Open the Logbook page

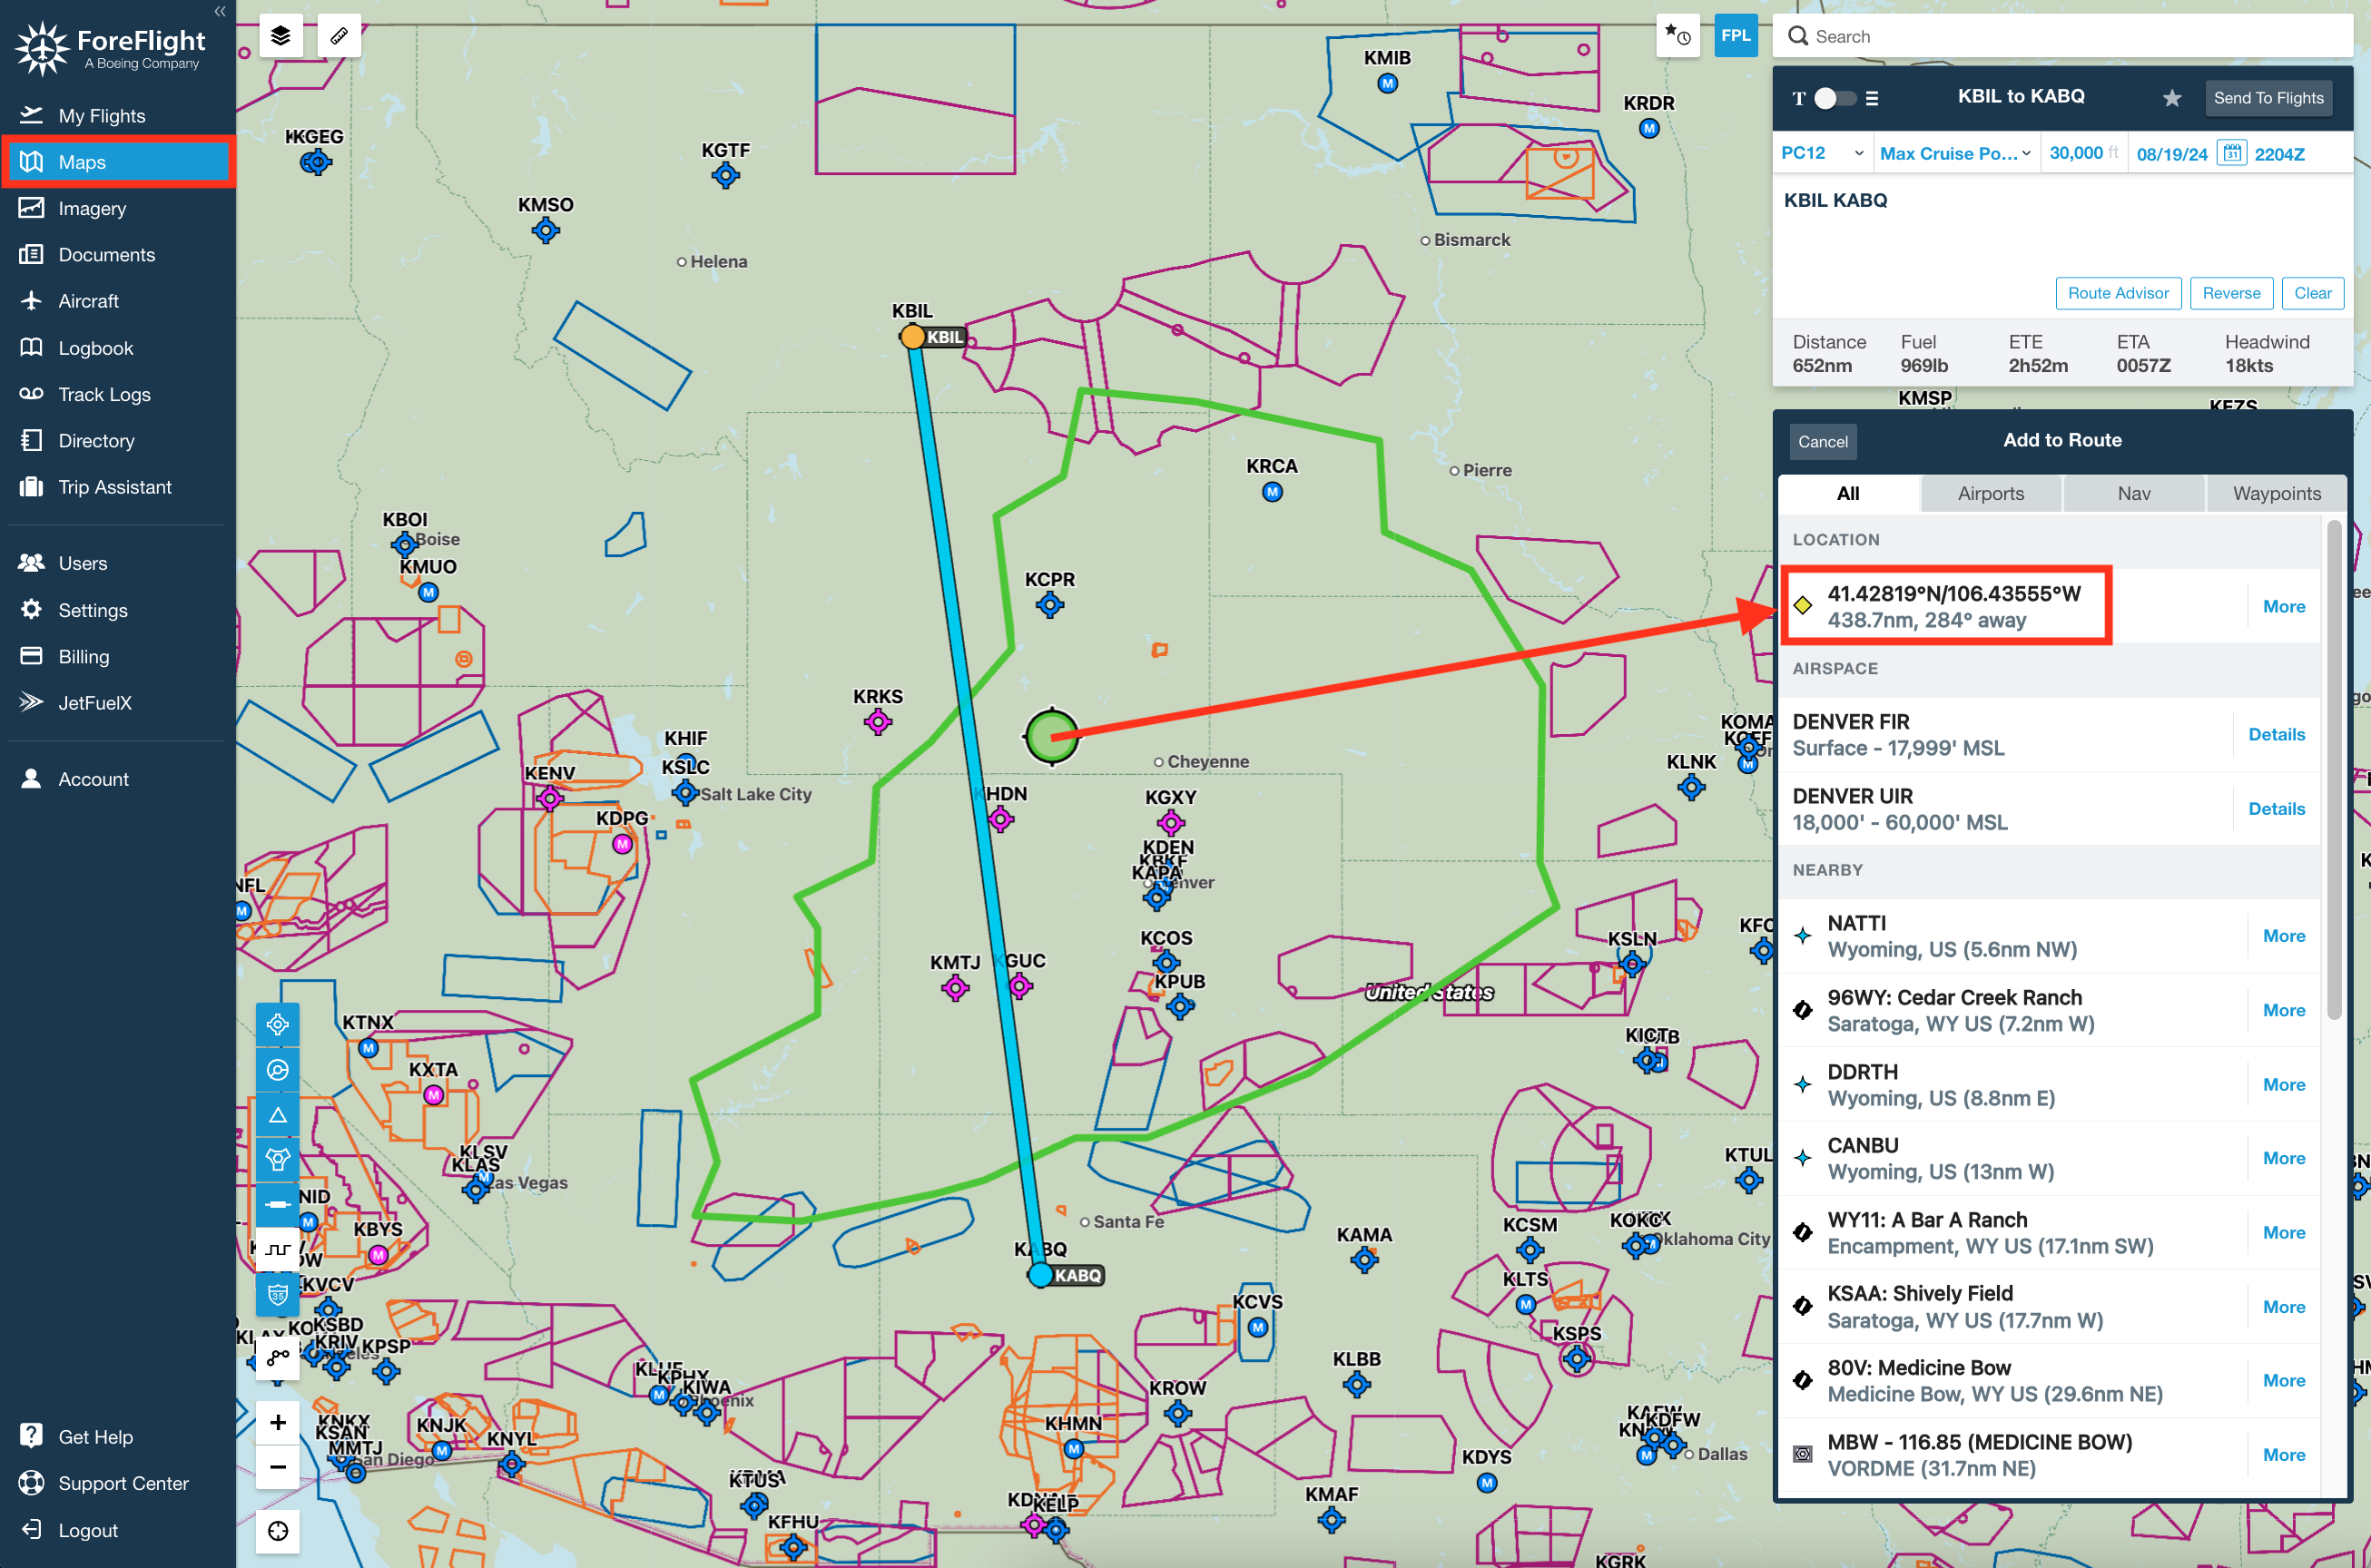pyautogui.click(x=118, y=348)
